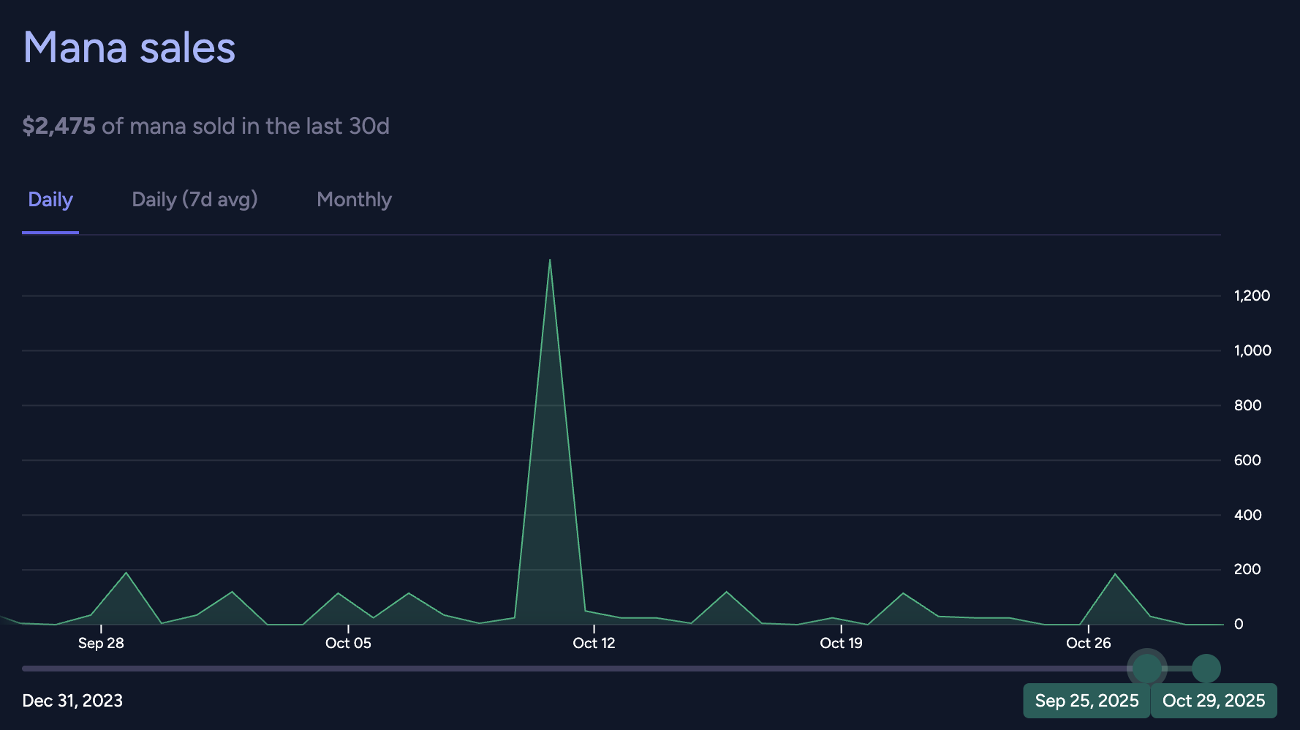Click the chart peak just after Oct 26
The image size is (1300, 730).
click(1115, 574)
